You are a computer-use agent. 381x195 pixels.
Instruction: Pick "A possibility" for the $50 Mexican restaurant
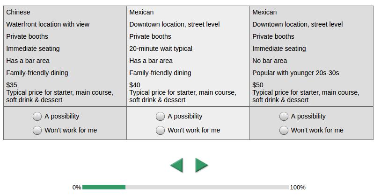(284, 116)
